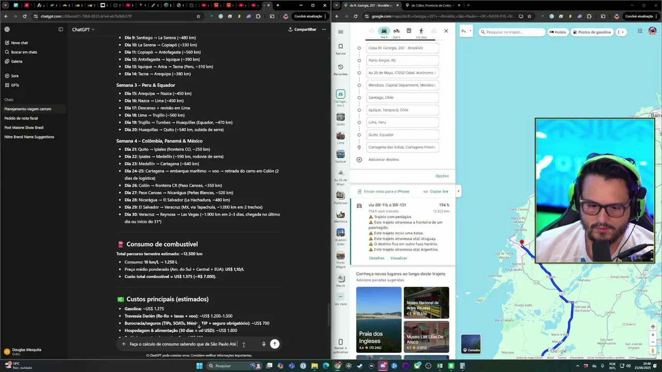Open Recentes in Google Maps sidebar

pos(340,70)
